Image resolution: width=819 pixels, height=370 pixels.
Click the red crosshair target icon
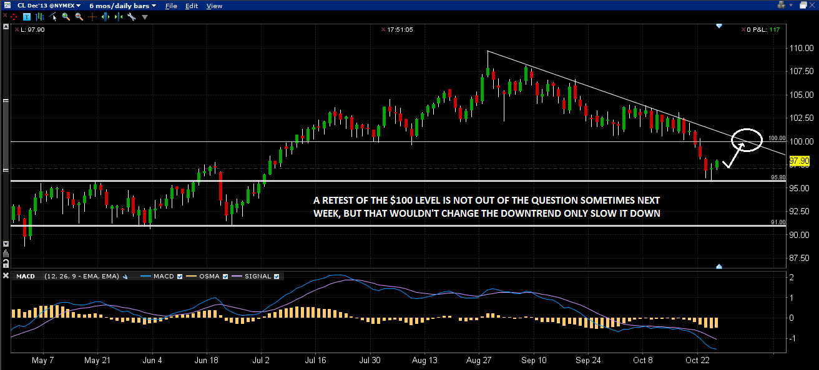click(14, 17)
